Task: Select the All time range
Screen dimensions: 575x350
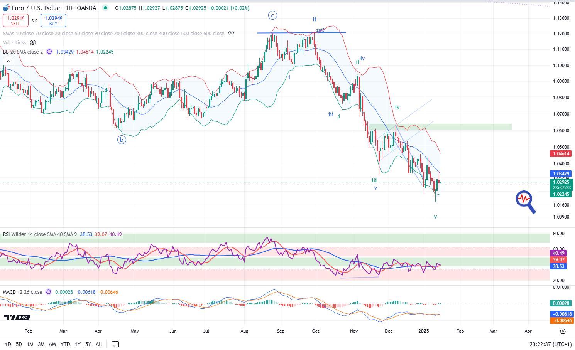Action: 99,344
